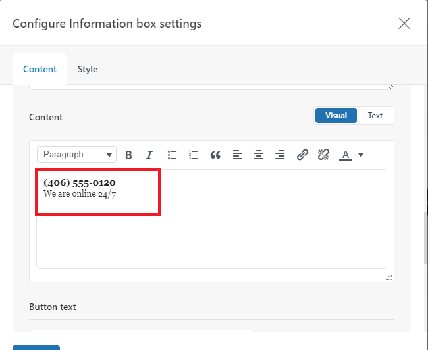Viewport: 428px width, 350px height.
Task: Align text left
Action: coord(238,155)
